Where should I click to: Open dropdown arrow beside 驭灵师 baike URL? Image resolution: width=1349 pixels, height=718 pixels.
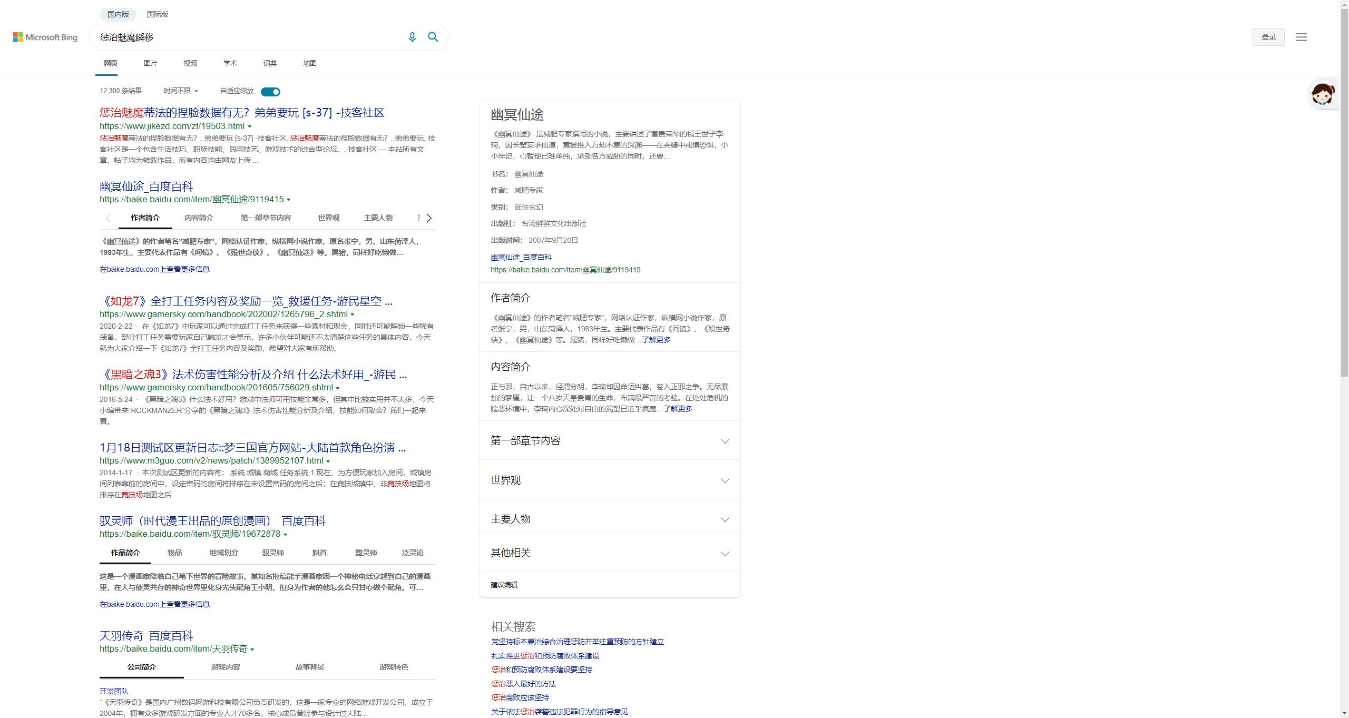[286, 534]
